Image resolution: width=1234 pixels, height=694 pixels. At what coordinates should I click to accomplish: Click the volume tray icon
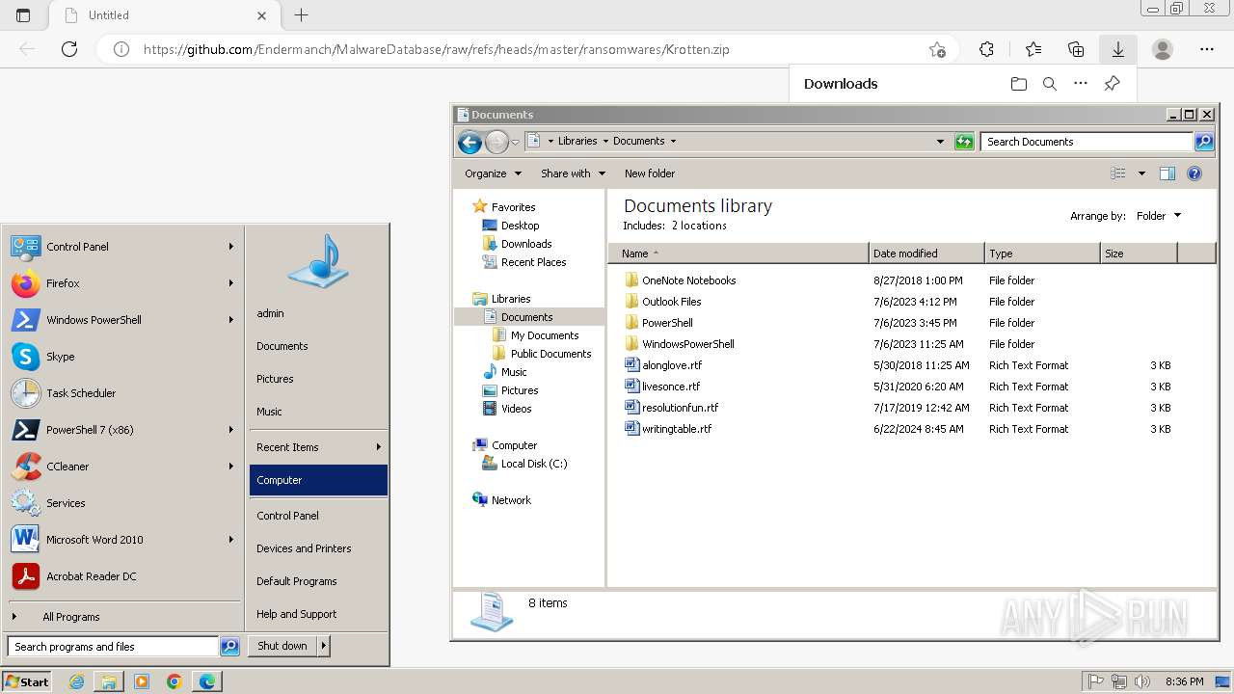[1142, 681]
